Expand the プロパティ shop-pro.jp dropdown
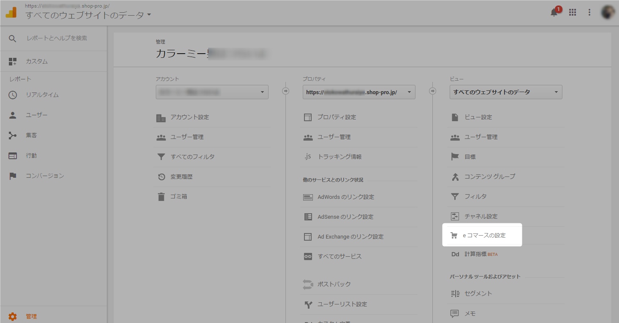This screenshot has height=323, width=619. tap(359, 92)
